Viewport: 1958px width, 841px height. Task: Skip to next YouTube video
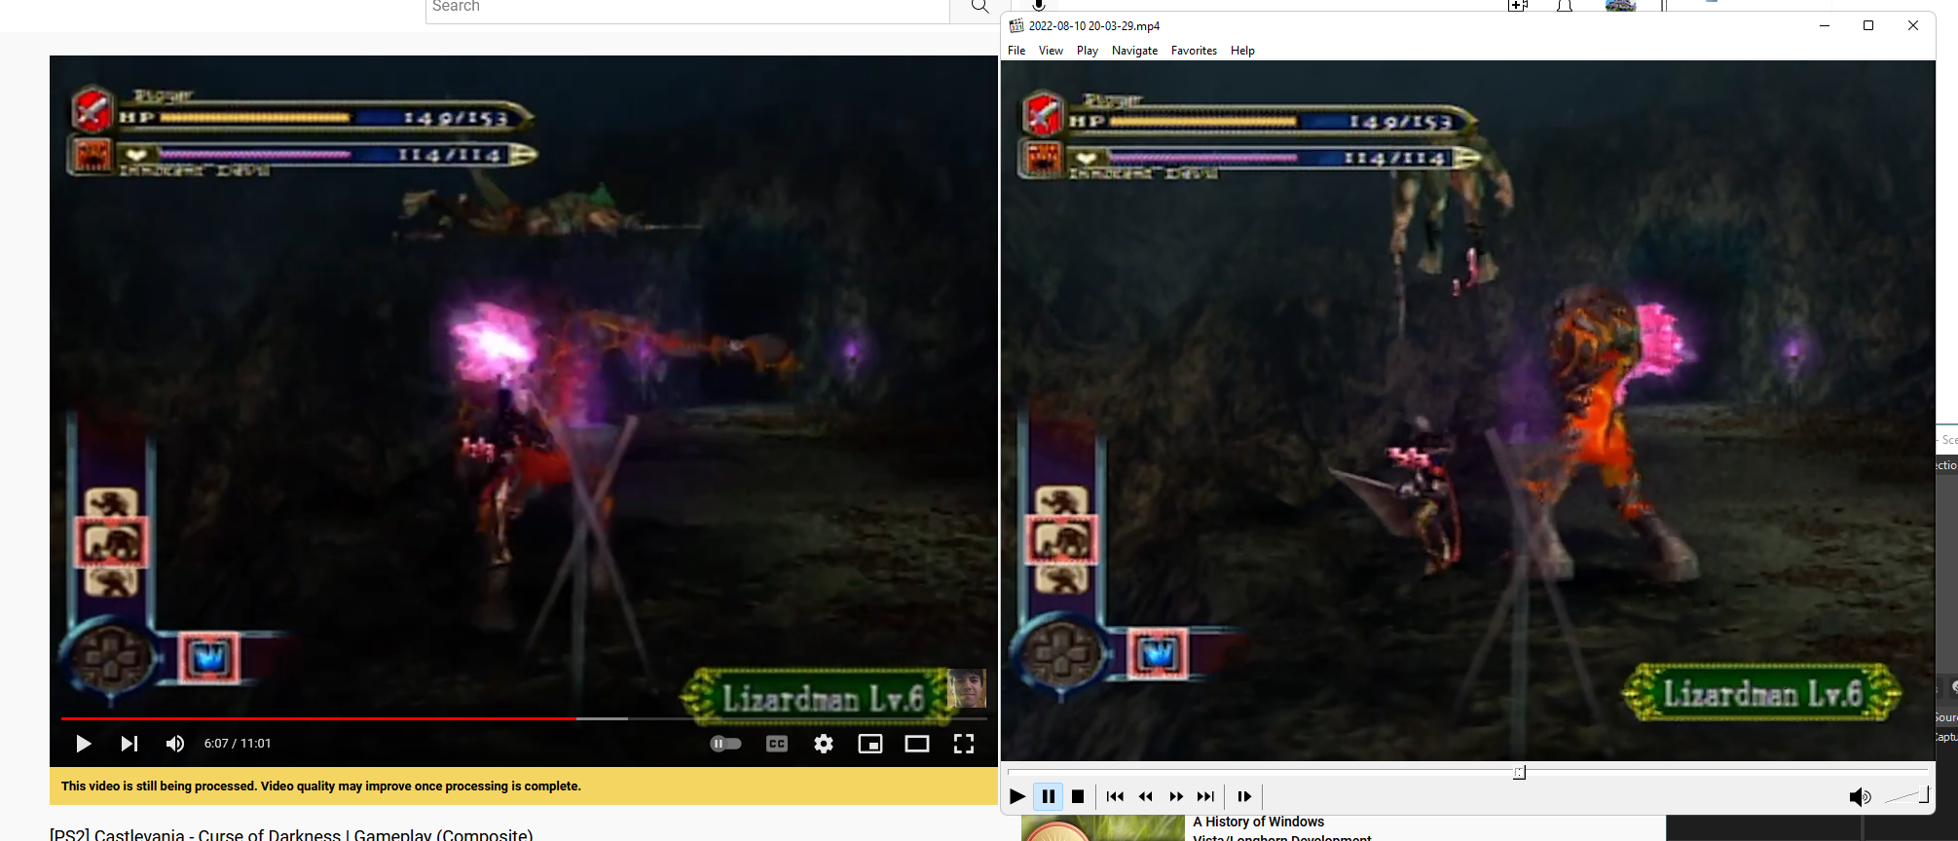[129, 744]
